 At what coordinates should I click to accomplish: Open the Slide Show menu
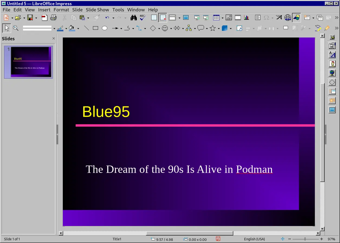tap(97, 10)
